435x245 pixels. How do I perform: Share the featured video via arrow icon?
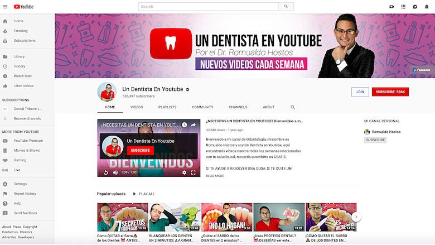point(193,125)
